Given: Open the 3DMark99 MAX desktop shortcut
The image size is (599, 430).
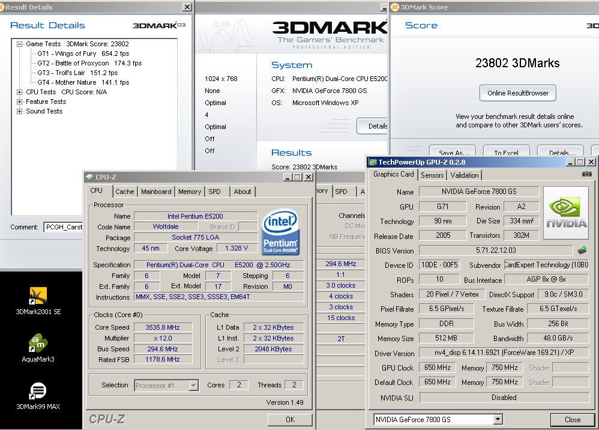Looking at the screenshot, I should pyautogui.click(x=38, y=396).
